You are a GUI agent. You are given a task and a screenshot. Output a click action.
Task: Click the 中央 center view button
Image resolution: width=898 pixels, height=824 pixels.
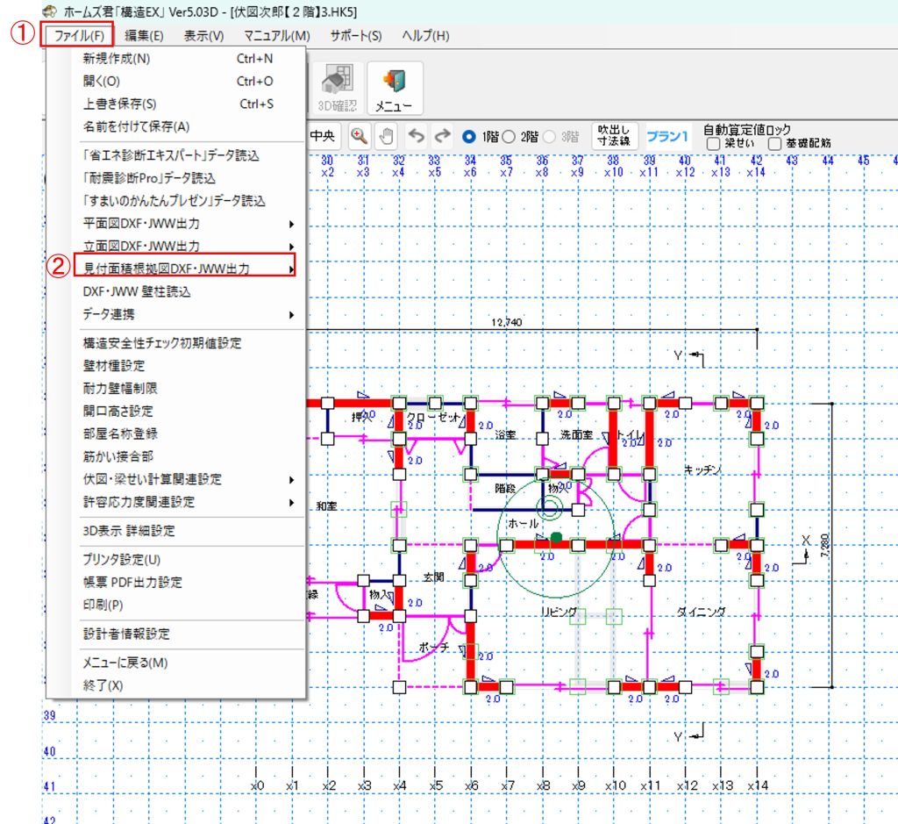click(x=323, y=136)
